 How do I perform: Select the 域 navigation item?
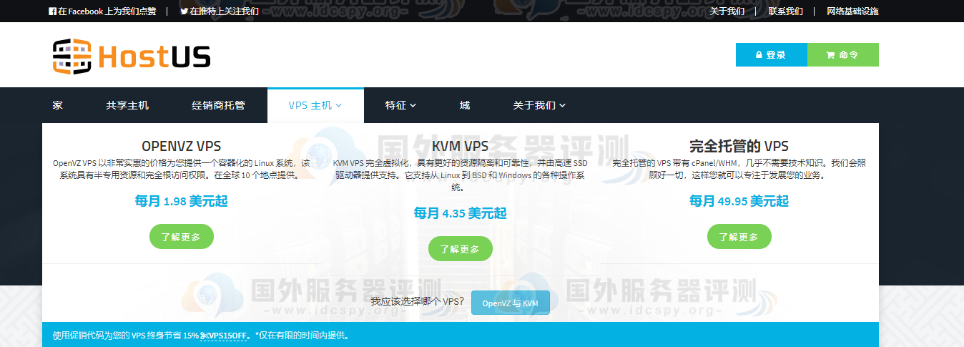click(465, 105)
